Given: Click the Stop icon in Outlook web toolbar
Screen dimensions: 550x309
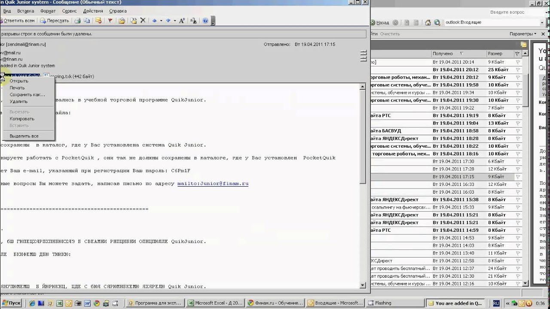Looking at the screenshot, I should click(406, 22).
